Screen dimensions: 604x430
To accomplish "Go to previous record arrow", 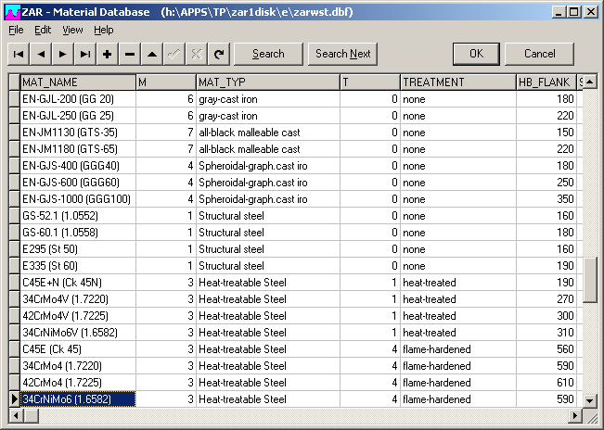I will 41,54.
